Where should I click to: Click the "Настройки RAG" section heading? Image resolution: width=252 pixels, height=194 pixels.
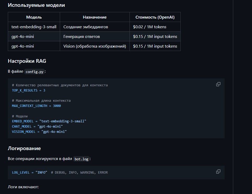pos(27,61)
